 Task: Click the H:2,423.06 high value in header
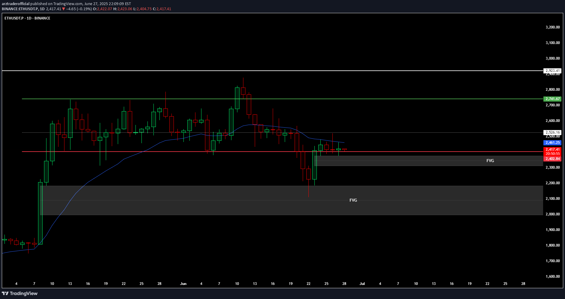click(x=123, y=9)
